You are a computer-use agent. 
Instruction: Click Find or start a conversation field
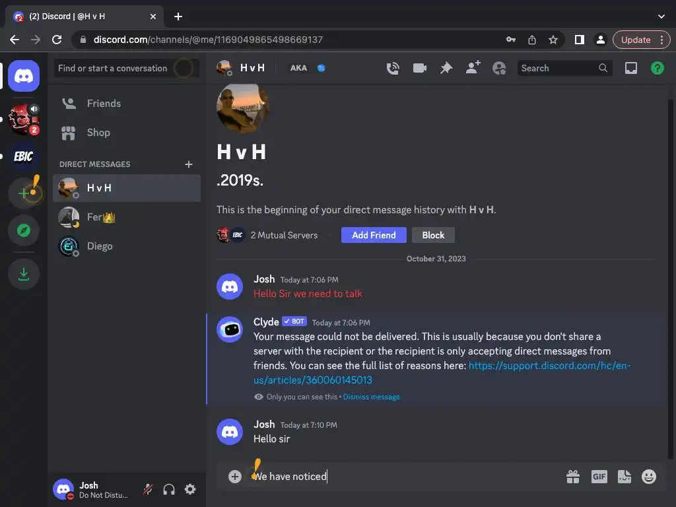point(126,68)
